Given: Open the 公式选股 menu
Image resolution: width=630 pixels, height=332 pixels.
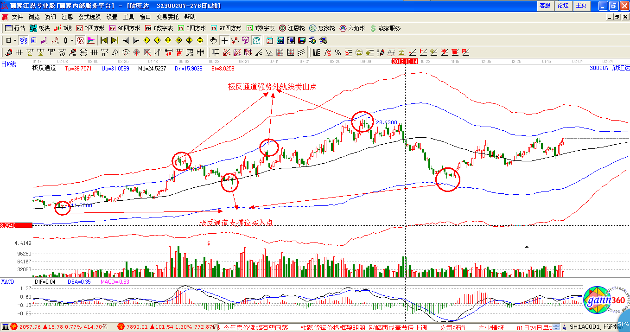Looking at the screenshot, I should tap(89, 17).
